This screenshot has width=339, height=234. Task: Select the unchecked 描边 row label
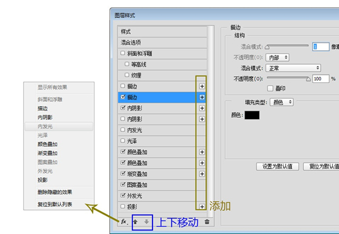pyautogui.click(x=132, y=86)
